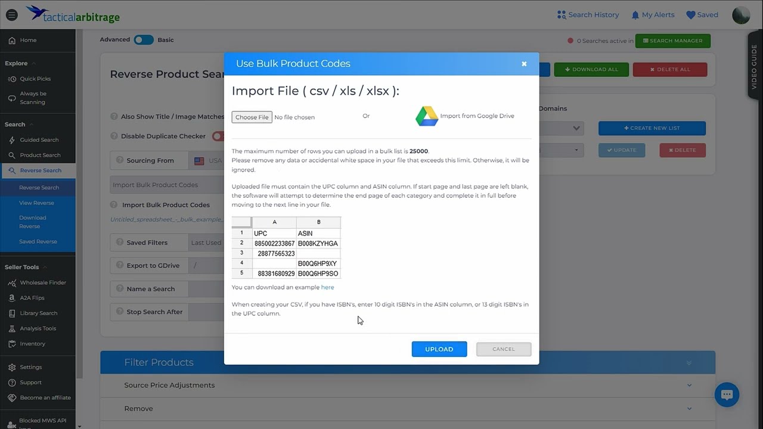763x429 pixels.
Task: Expand the Remove section
Action: [x=408, y=409]
